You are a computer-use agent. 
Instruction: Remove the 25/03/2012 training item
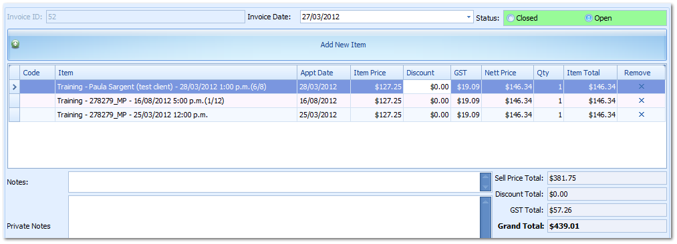point(641,115)
